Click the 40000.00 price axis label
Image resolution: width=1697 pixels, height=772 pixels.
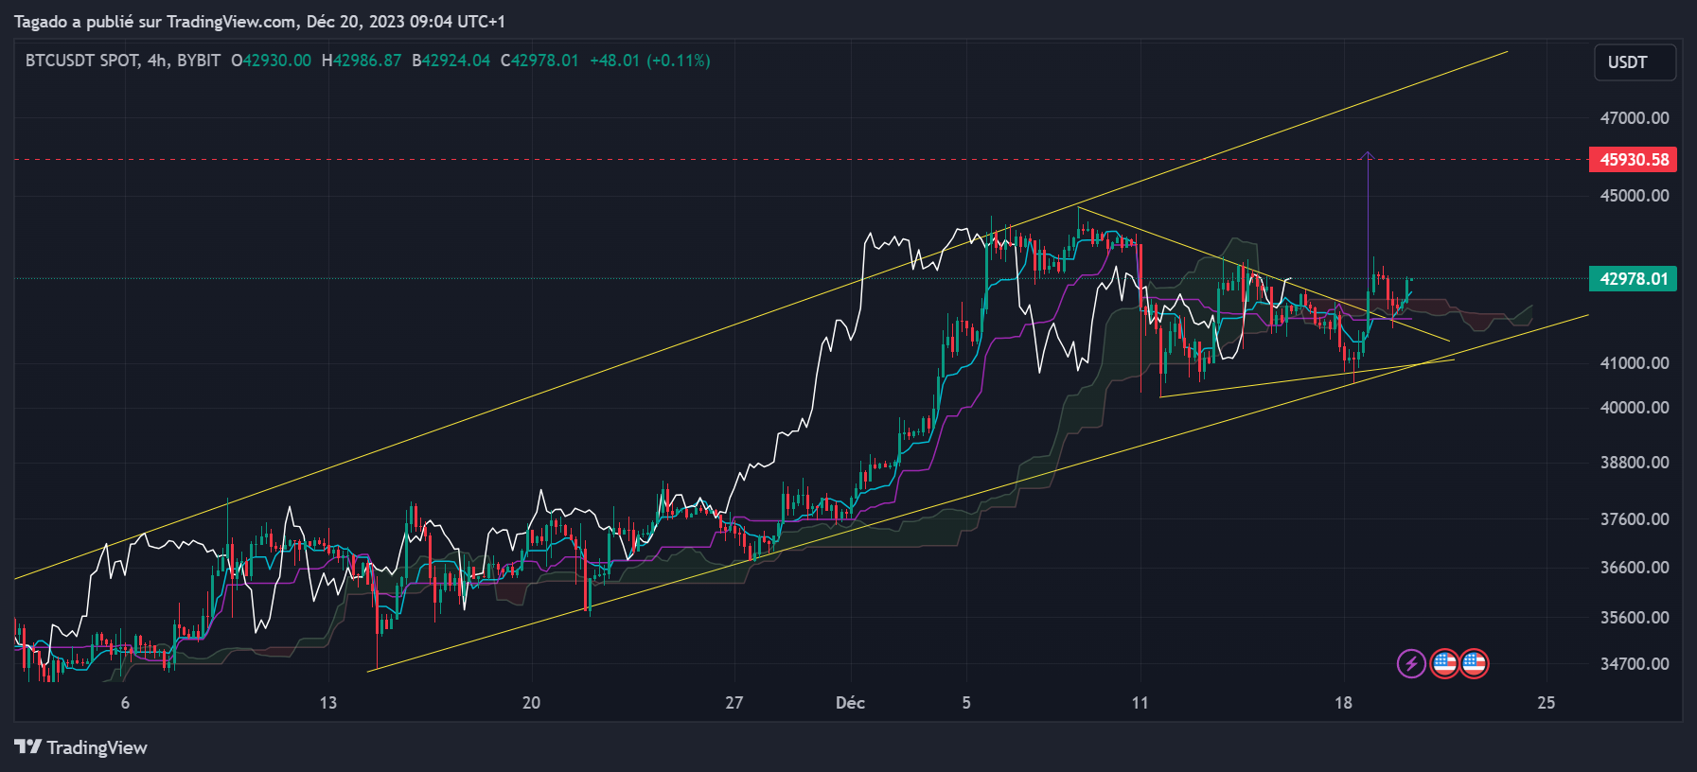click(x=1634, y=408)
